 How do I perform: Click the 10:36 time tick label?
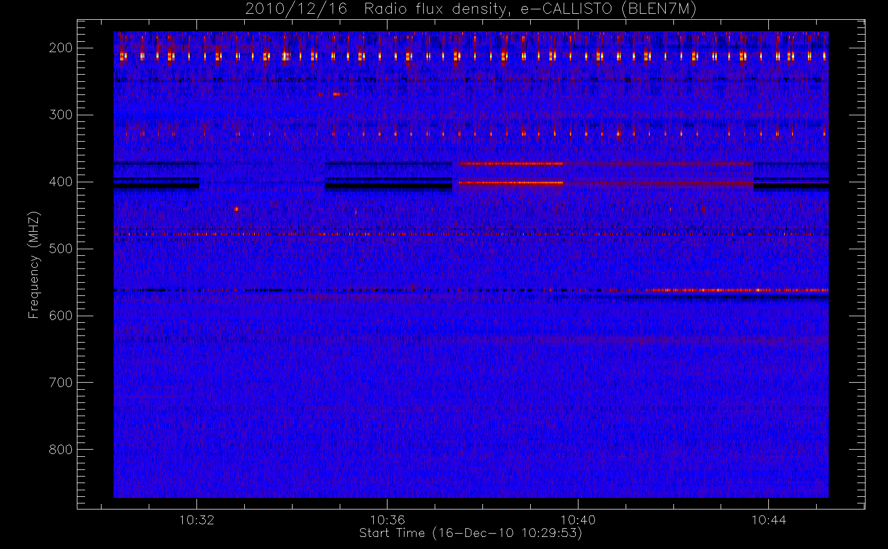387,520
